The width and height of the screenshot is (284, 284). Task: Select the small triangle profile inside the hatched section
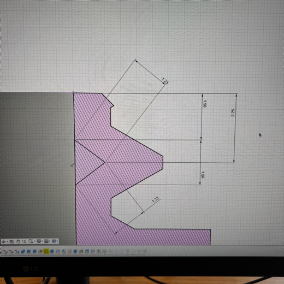(x=86, y=163)
